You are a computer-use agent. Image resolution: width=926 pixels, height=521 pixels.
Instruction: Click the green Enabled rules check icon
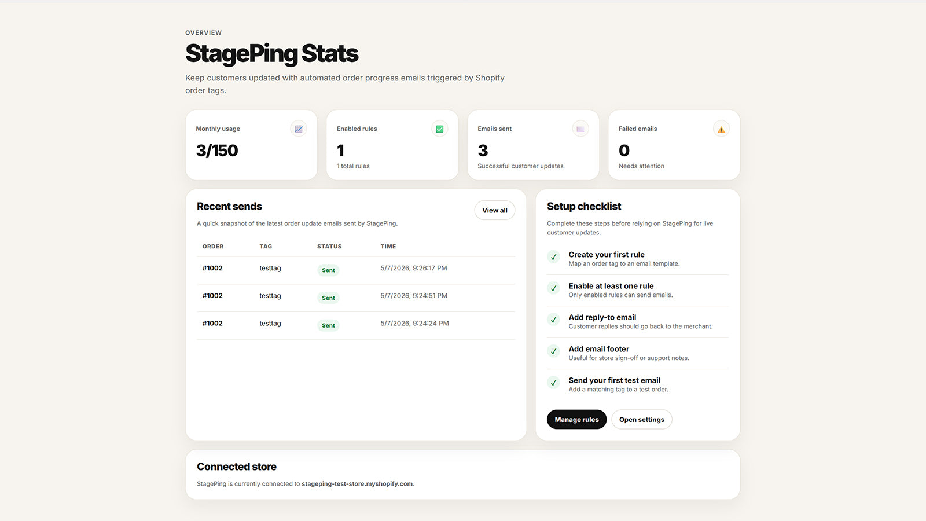point(439,129)
